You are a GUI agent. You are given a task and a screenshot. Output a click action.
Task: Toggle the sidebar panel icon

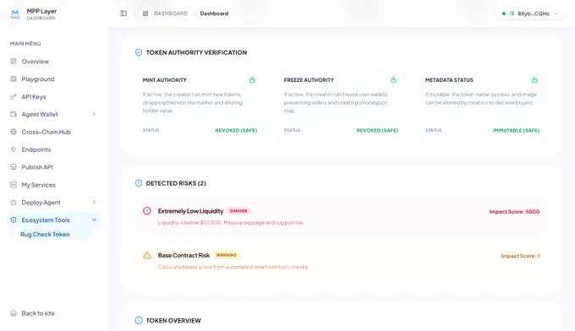123,14
